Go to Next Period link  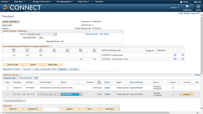click(104, 34)
